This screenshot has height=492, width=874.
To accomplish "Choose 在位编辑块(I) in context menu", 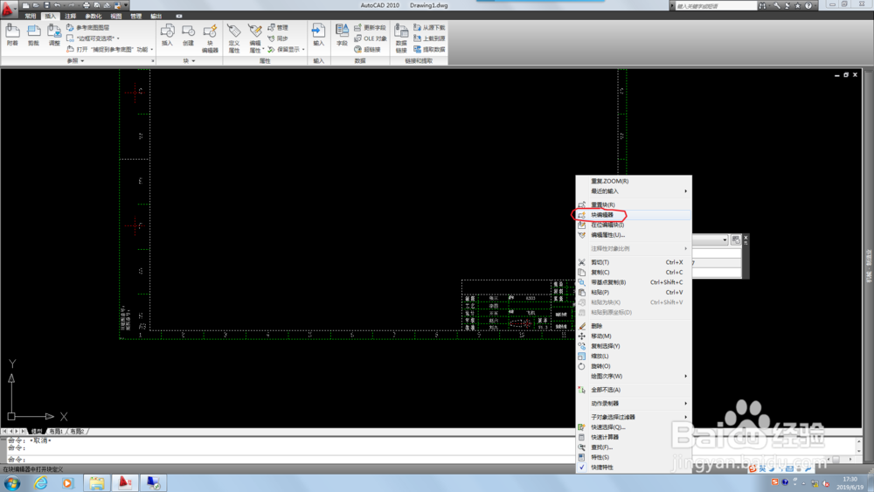I will tap(634, 225).
